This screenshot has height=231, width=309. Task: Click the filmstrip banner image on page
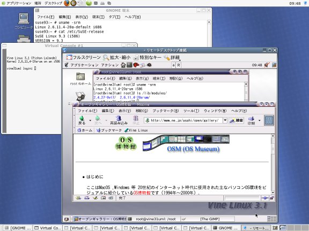pyautogui.click(x=186, y=142)
